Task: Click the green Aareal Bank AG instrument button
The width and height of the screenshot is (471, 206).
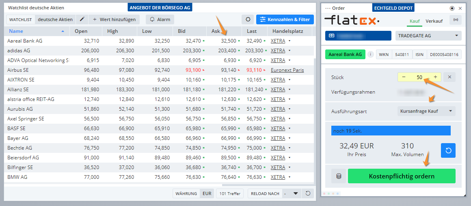Action: 345,55
